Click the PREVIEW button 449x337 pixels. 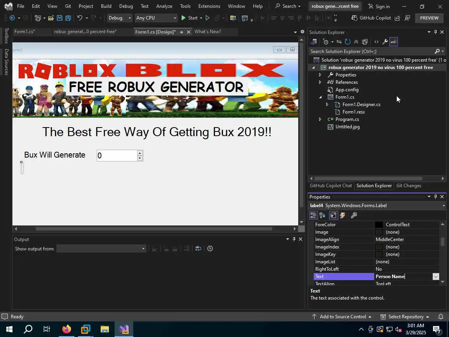click(x=429, y=18)
